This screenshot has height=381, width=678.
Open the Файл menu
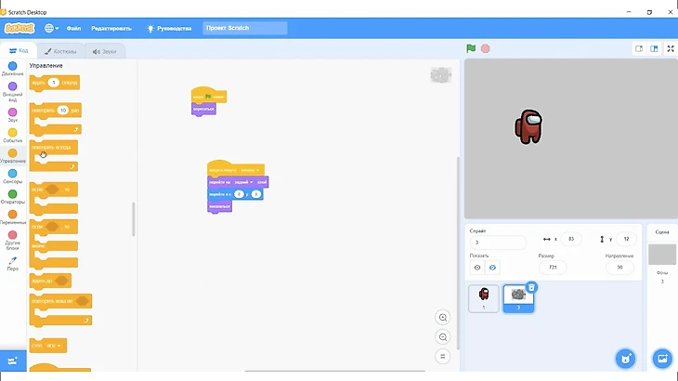click(73, 28)
